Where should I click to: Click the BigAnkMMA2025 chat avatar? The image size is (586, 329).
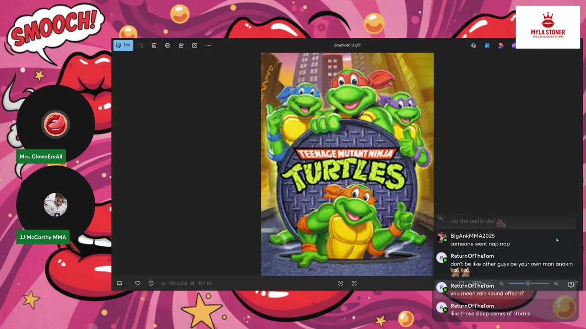(x=442, y=238)
